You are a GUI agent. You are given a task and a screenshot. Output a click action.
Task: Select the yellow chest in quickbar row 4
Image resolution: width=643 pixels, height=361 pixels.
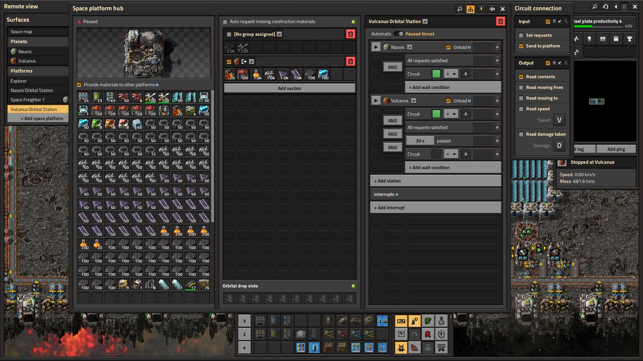[342, 348]
